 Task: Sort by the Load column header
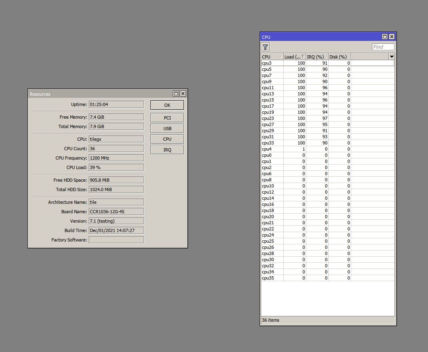pos(294,56)
